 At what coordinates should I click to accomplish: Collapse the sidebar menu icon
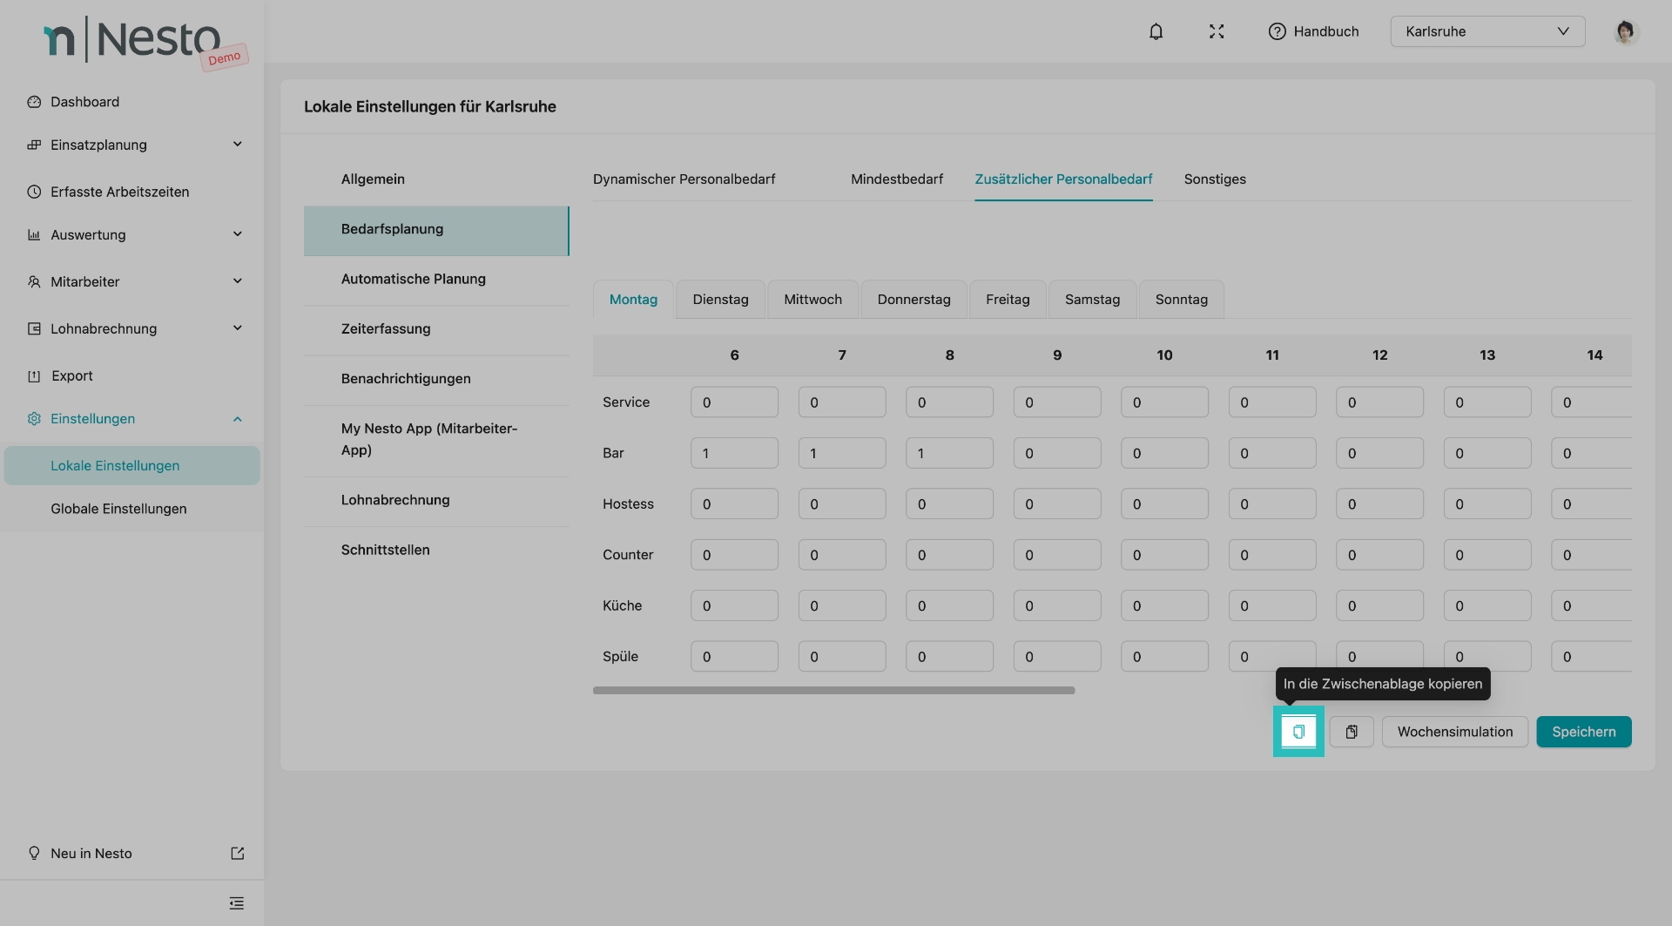(x=236, y=903)
